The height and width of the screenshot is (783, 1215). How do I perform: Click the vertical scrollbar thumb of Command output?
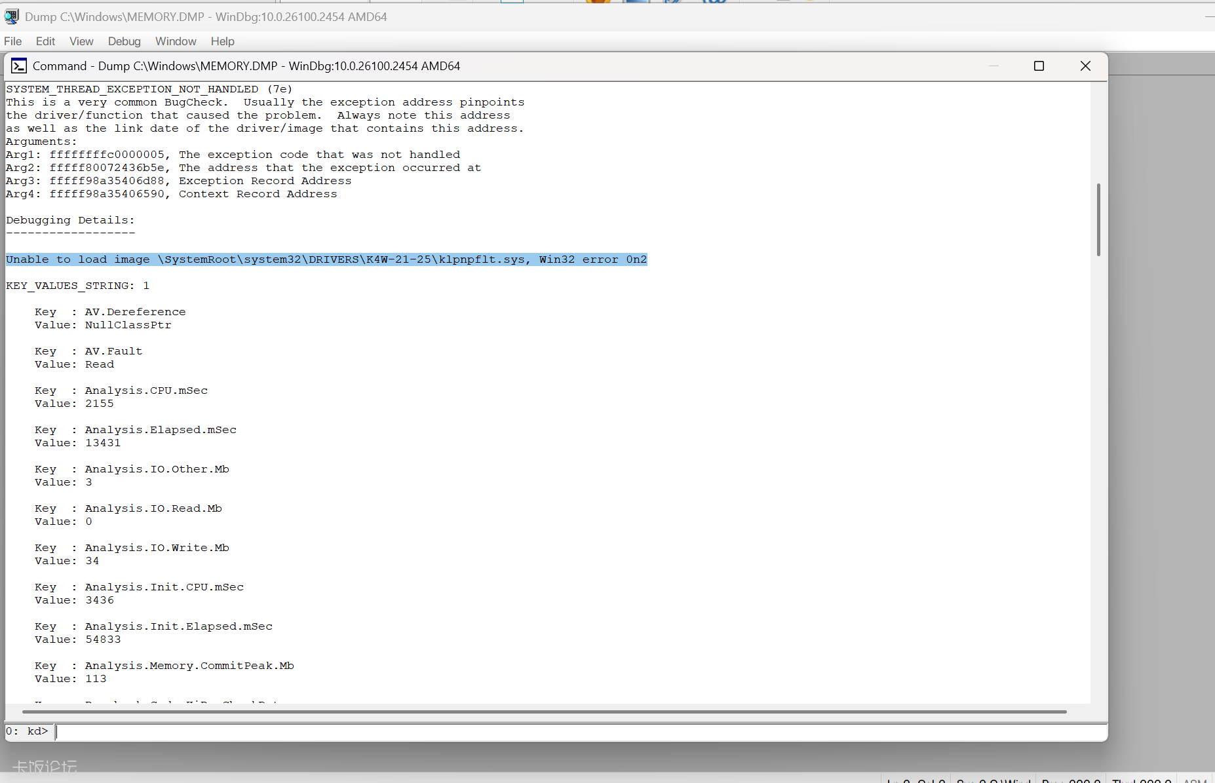point(1098,220)
